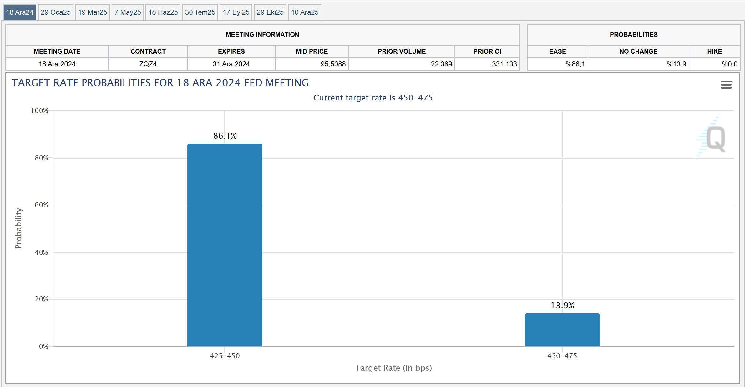This screenshot has height=387, width=745.
Task: Select the 18 Ara24 meeting tab
Action: coord(20,12)
